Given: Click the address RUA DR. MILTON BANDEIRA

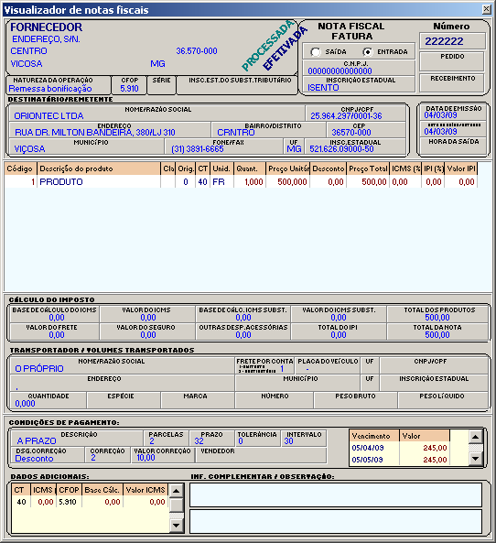Looking at the screenshot, I should click(x=95, y=132).
